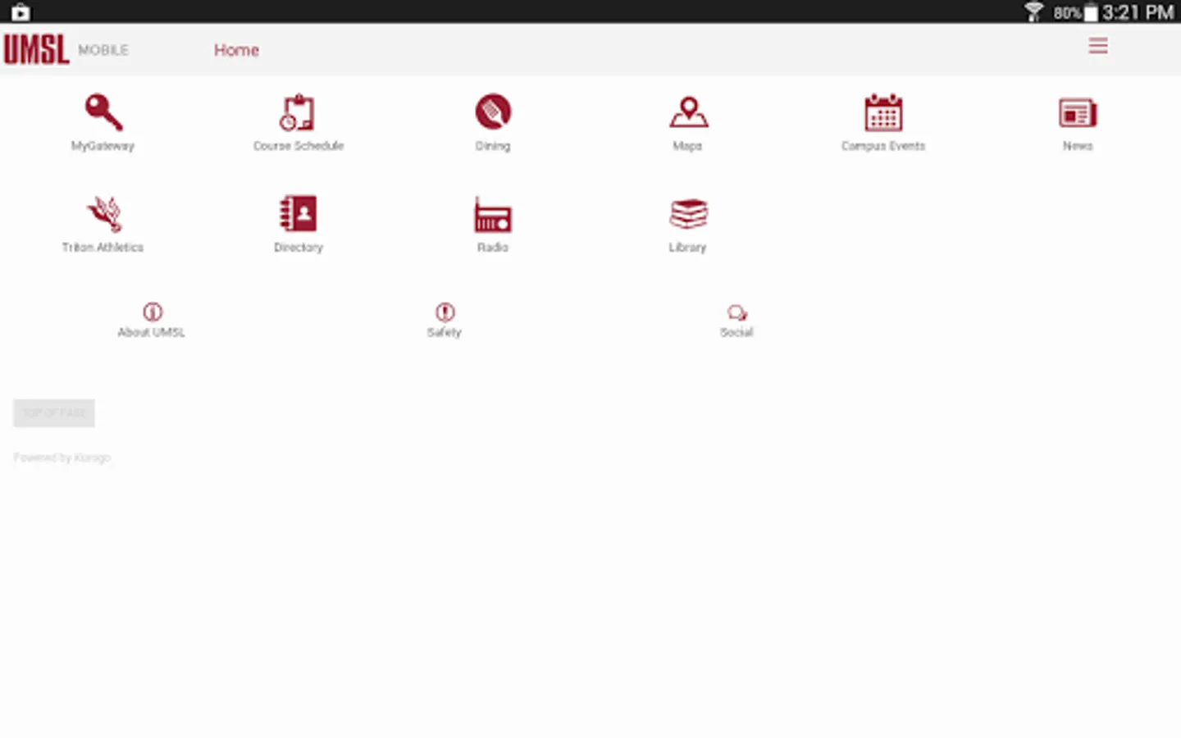This screenshot has width=1181, height=738.
Task: Open the Library books icon
Action: pyautogui.click(x=688, y=214)
